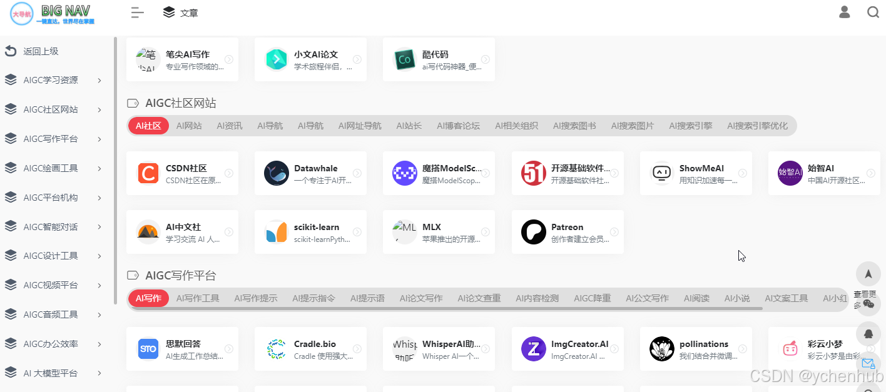The image size is (886, 392).
Task: Open the ImgCreator.AI purple icon
Action: point(533,349)
